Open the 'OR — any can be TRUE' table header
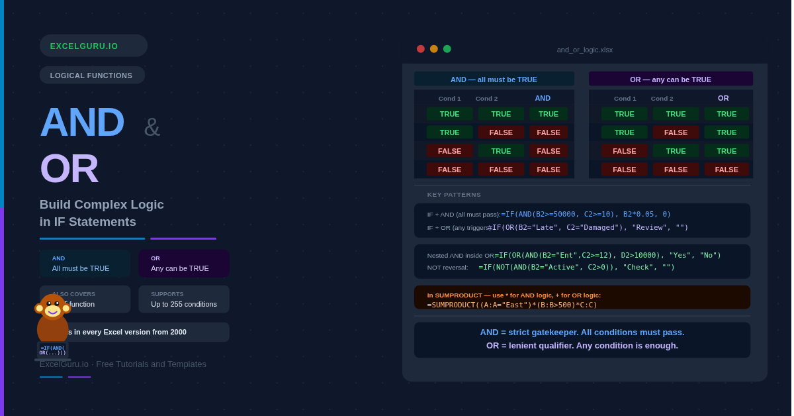This screenshot has width=794, height=416. (x=670, y=79)
